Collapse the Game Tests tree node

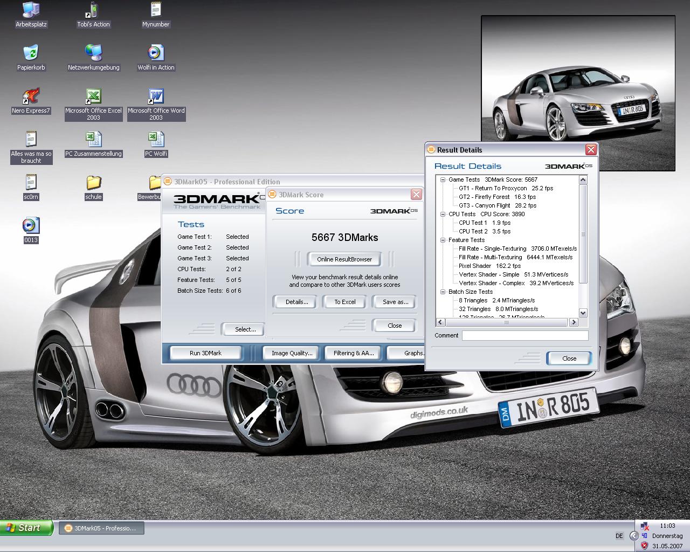[x=443, y=180]
